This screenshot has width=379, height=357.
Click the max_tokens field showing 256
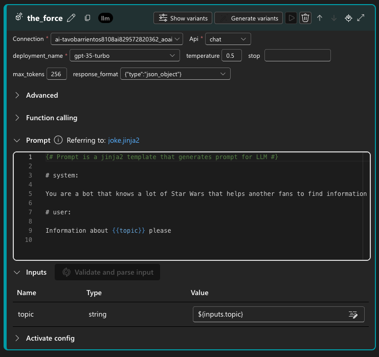click(x=57, y=74)
